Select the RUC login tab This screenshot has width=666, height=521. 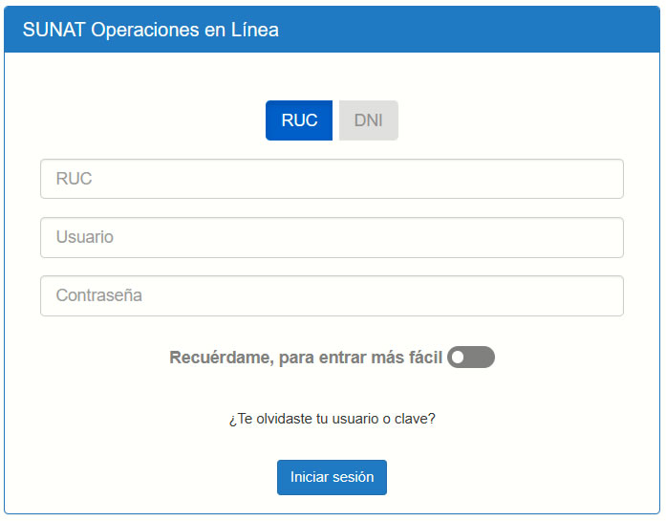(299, 120)
